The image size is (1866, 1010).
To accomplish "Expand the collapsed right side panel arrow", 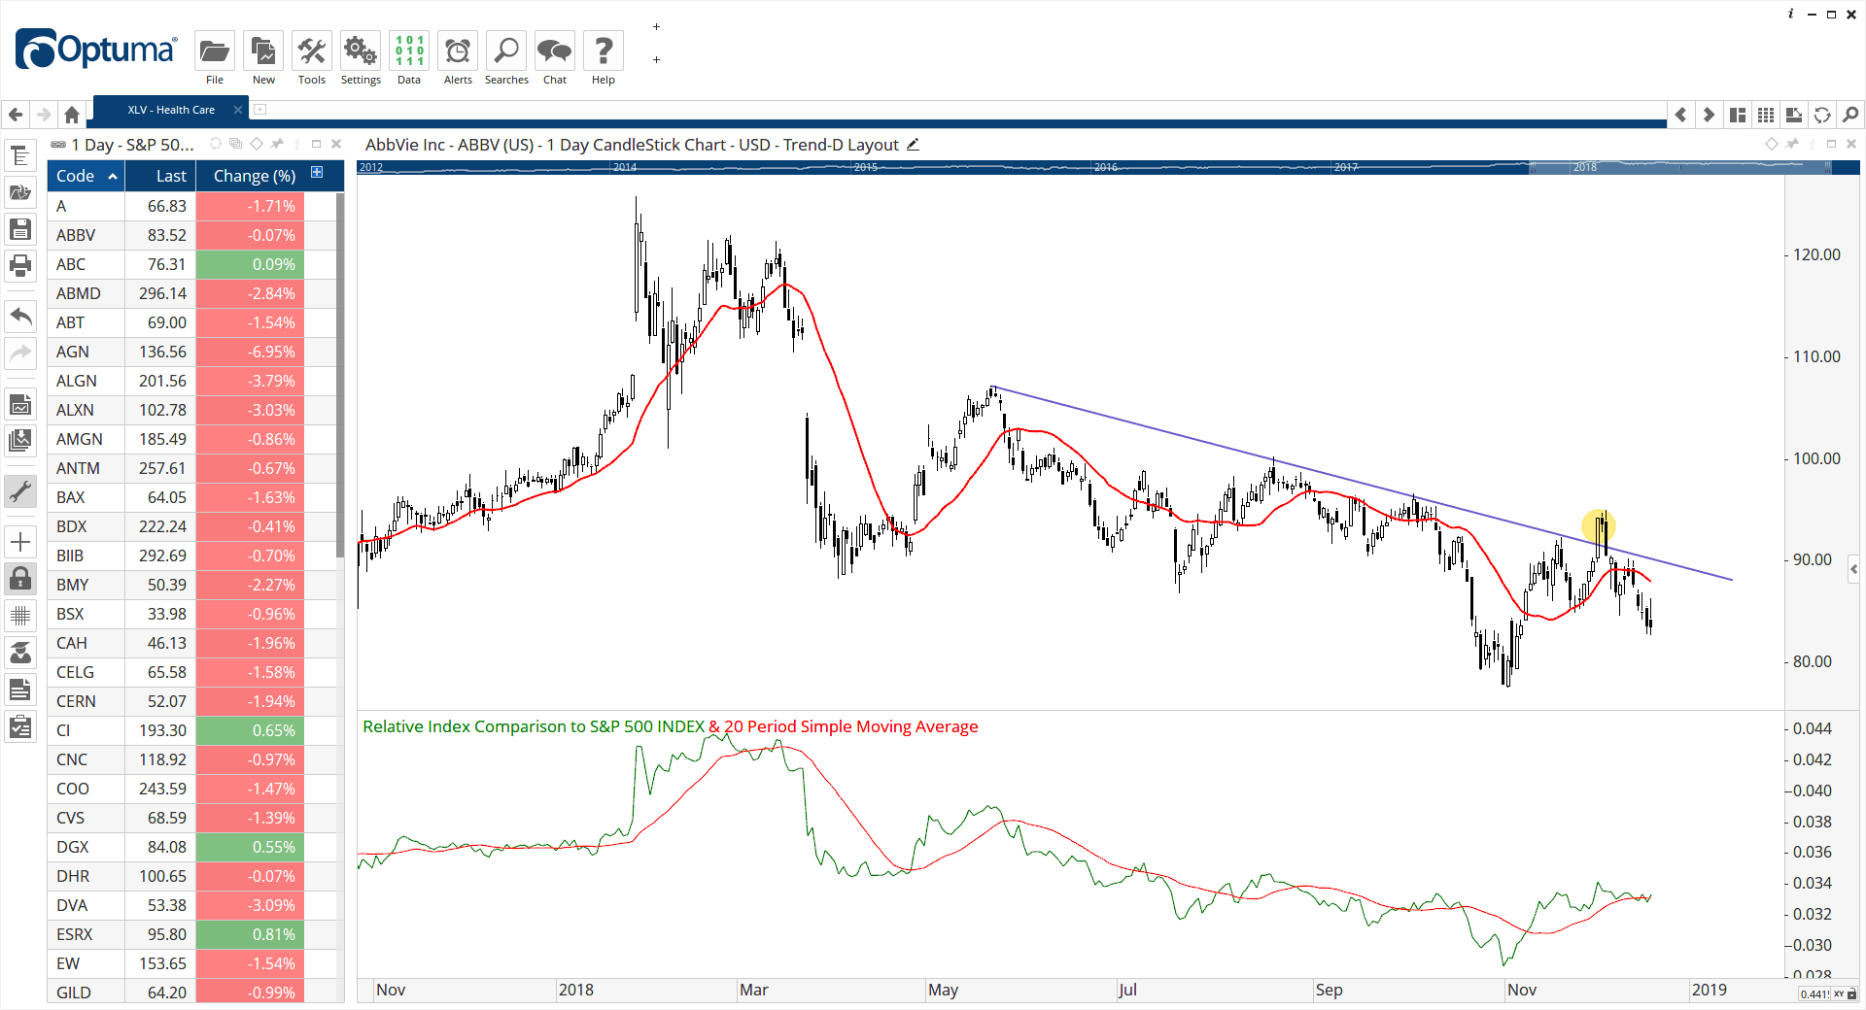I will [x=1854, y=569].
